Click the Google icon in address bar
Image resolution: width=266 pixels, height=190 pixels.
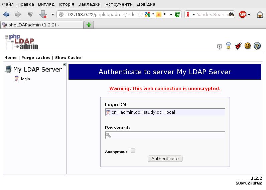pyautogui.click(x=147, y=14)
